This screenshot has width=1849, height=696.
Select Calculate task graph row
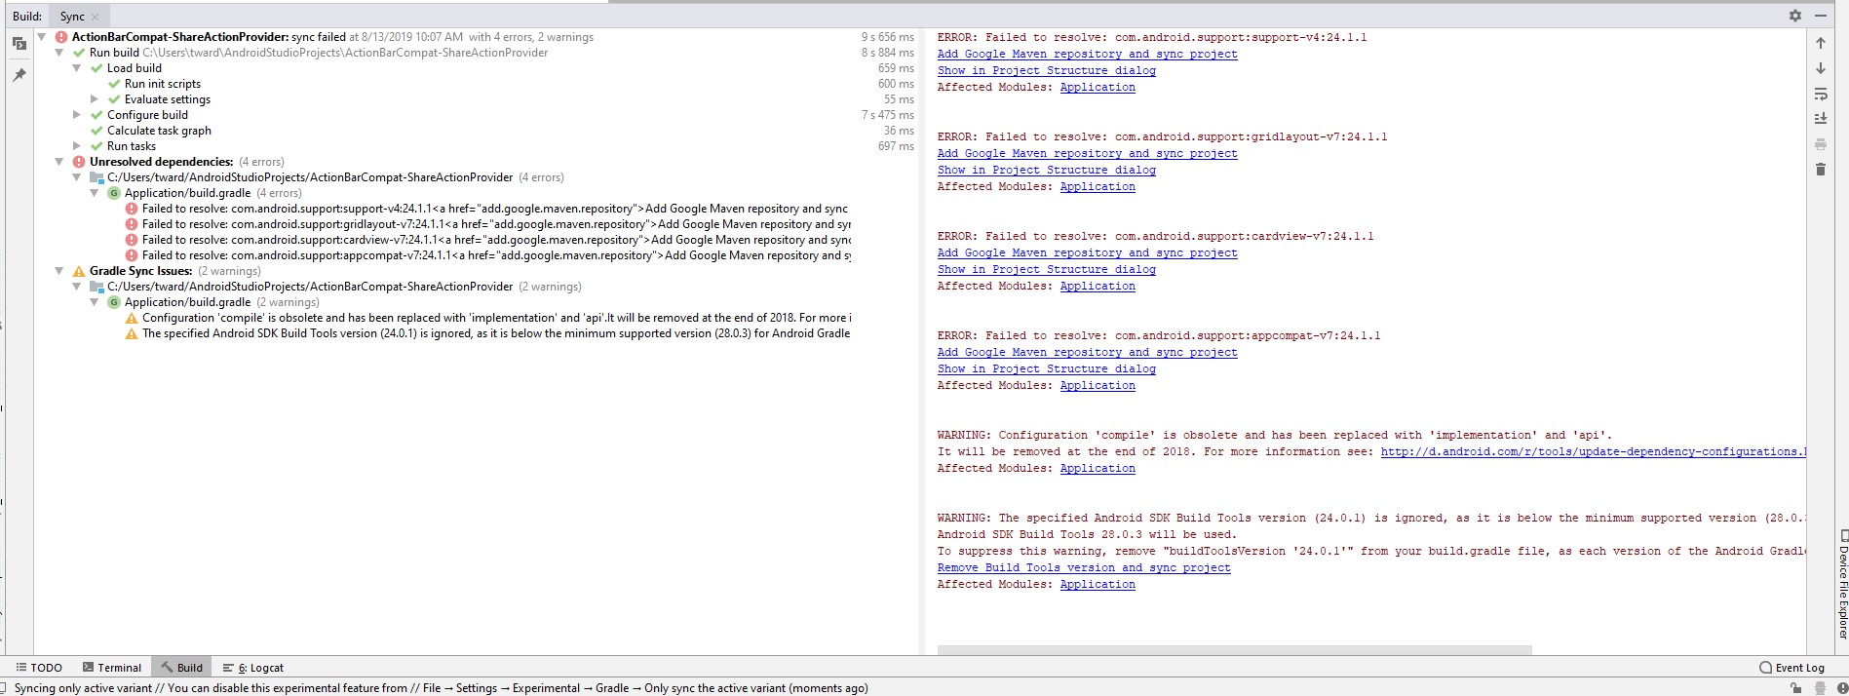click(477, 131)
